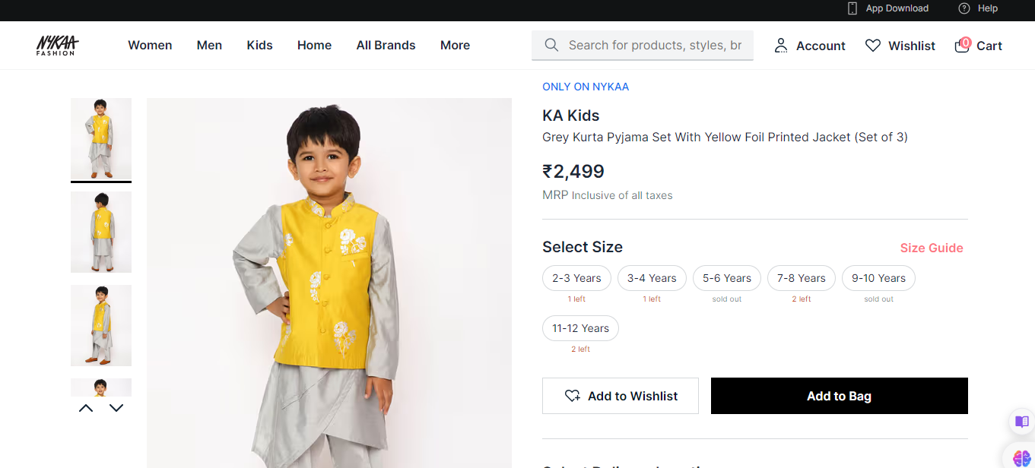Open the More navigation menu
This screenshot has width=1035, height=468.
click(455, 46)
